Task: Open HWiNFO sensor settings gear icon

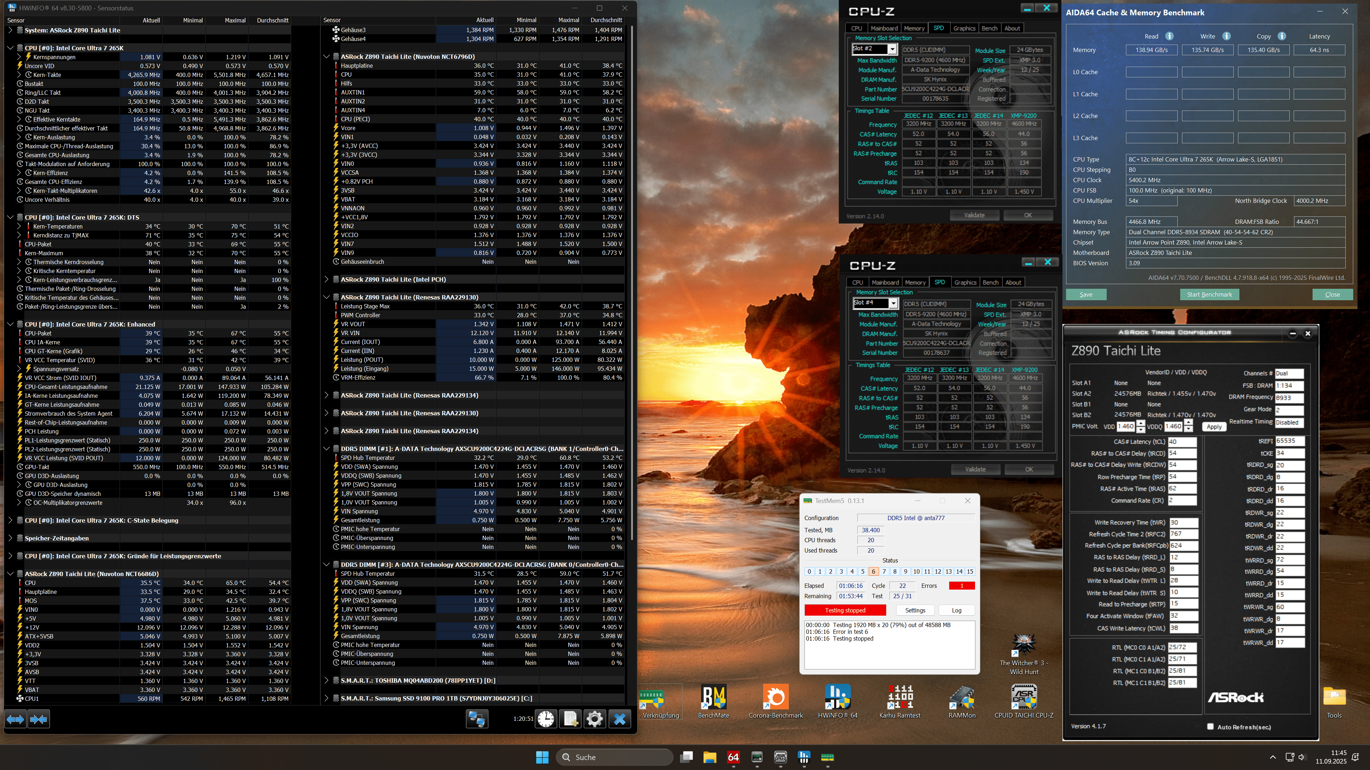Action: click(595, 719)
